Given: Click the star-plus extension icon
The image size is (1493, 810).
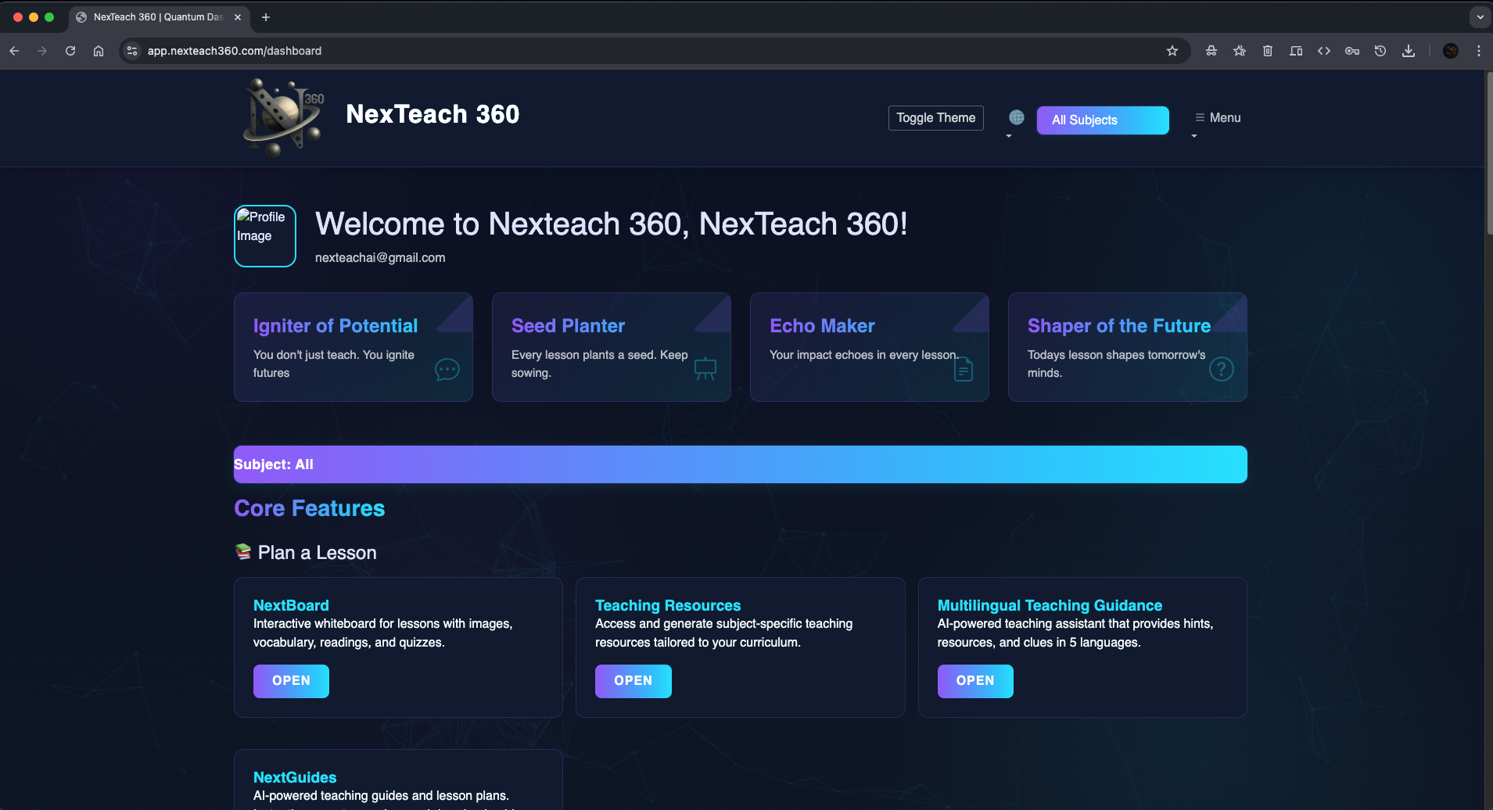Looking at the screenshot, I should pos(1240,51).
